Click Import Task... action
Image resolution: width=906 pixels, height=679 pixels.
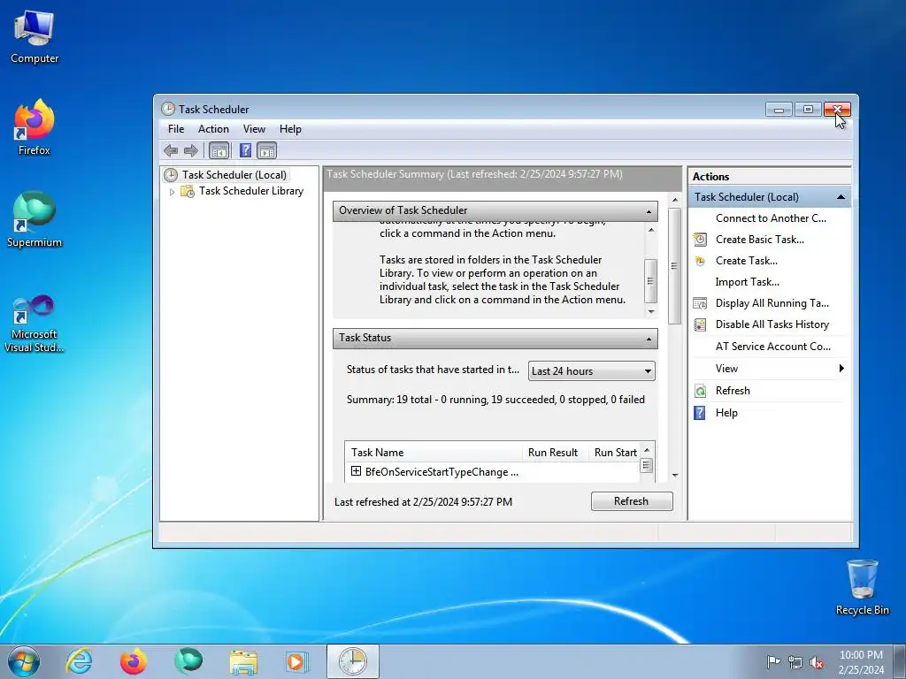coord(747,282)
